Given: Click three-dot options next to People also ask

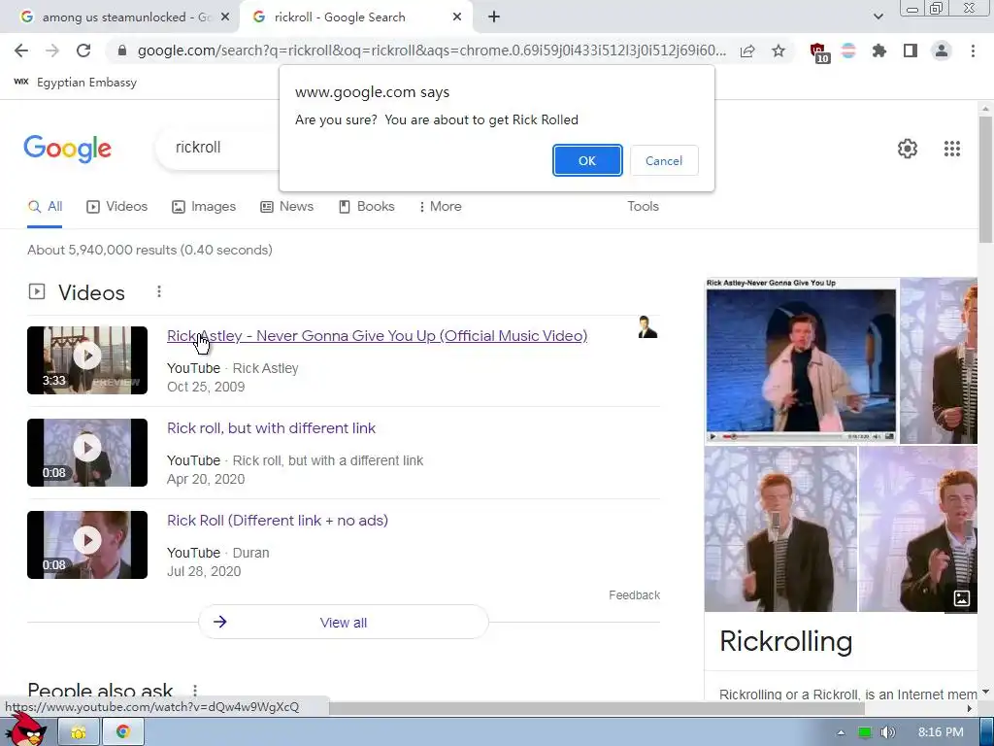Looking at the screenshot, I should pyautogui.click(x=195, y=691).
